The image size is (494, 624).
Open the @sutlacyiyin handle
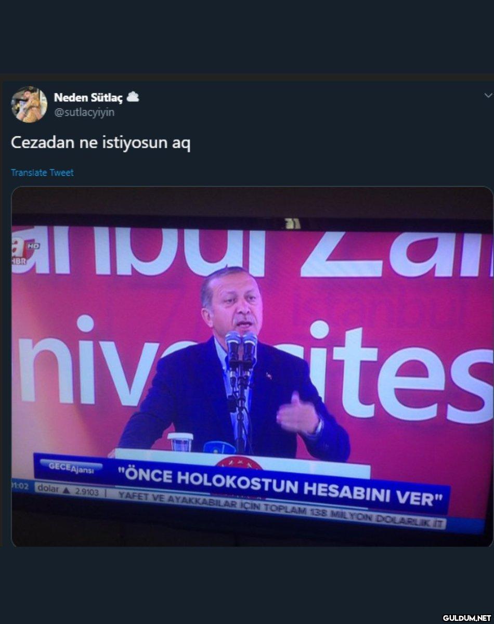tap(84, 112)
